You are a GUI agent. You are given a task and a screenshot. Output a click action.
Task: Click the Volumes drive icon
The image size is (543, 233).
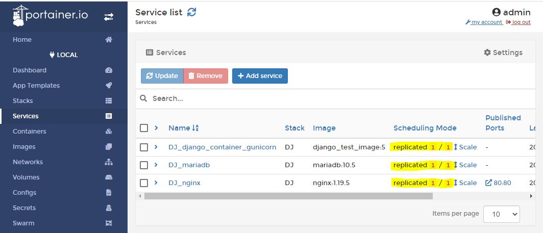108,177
